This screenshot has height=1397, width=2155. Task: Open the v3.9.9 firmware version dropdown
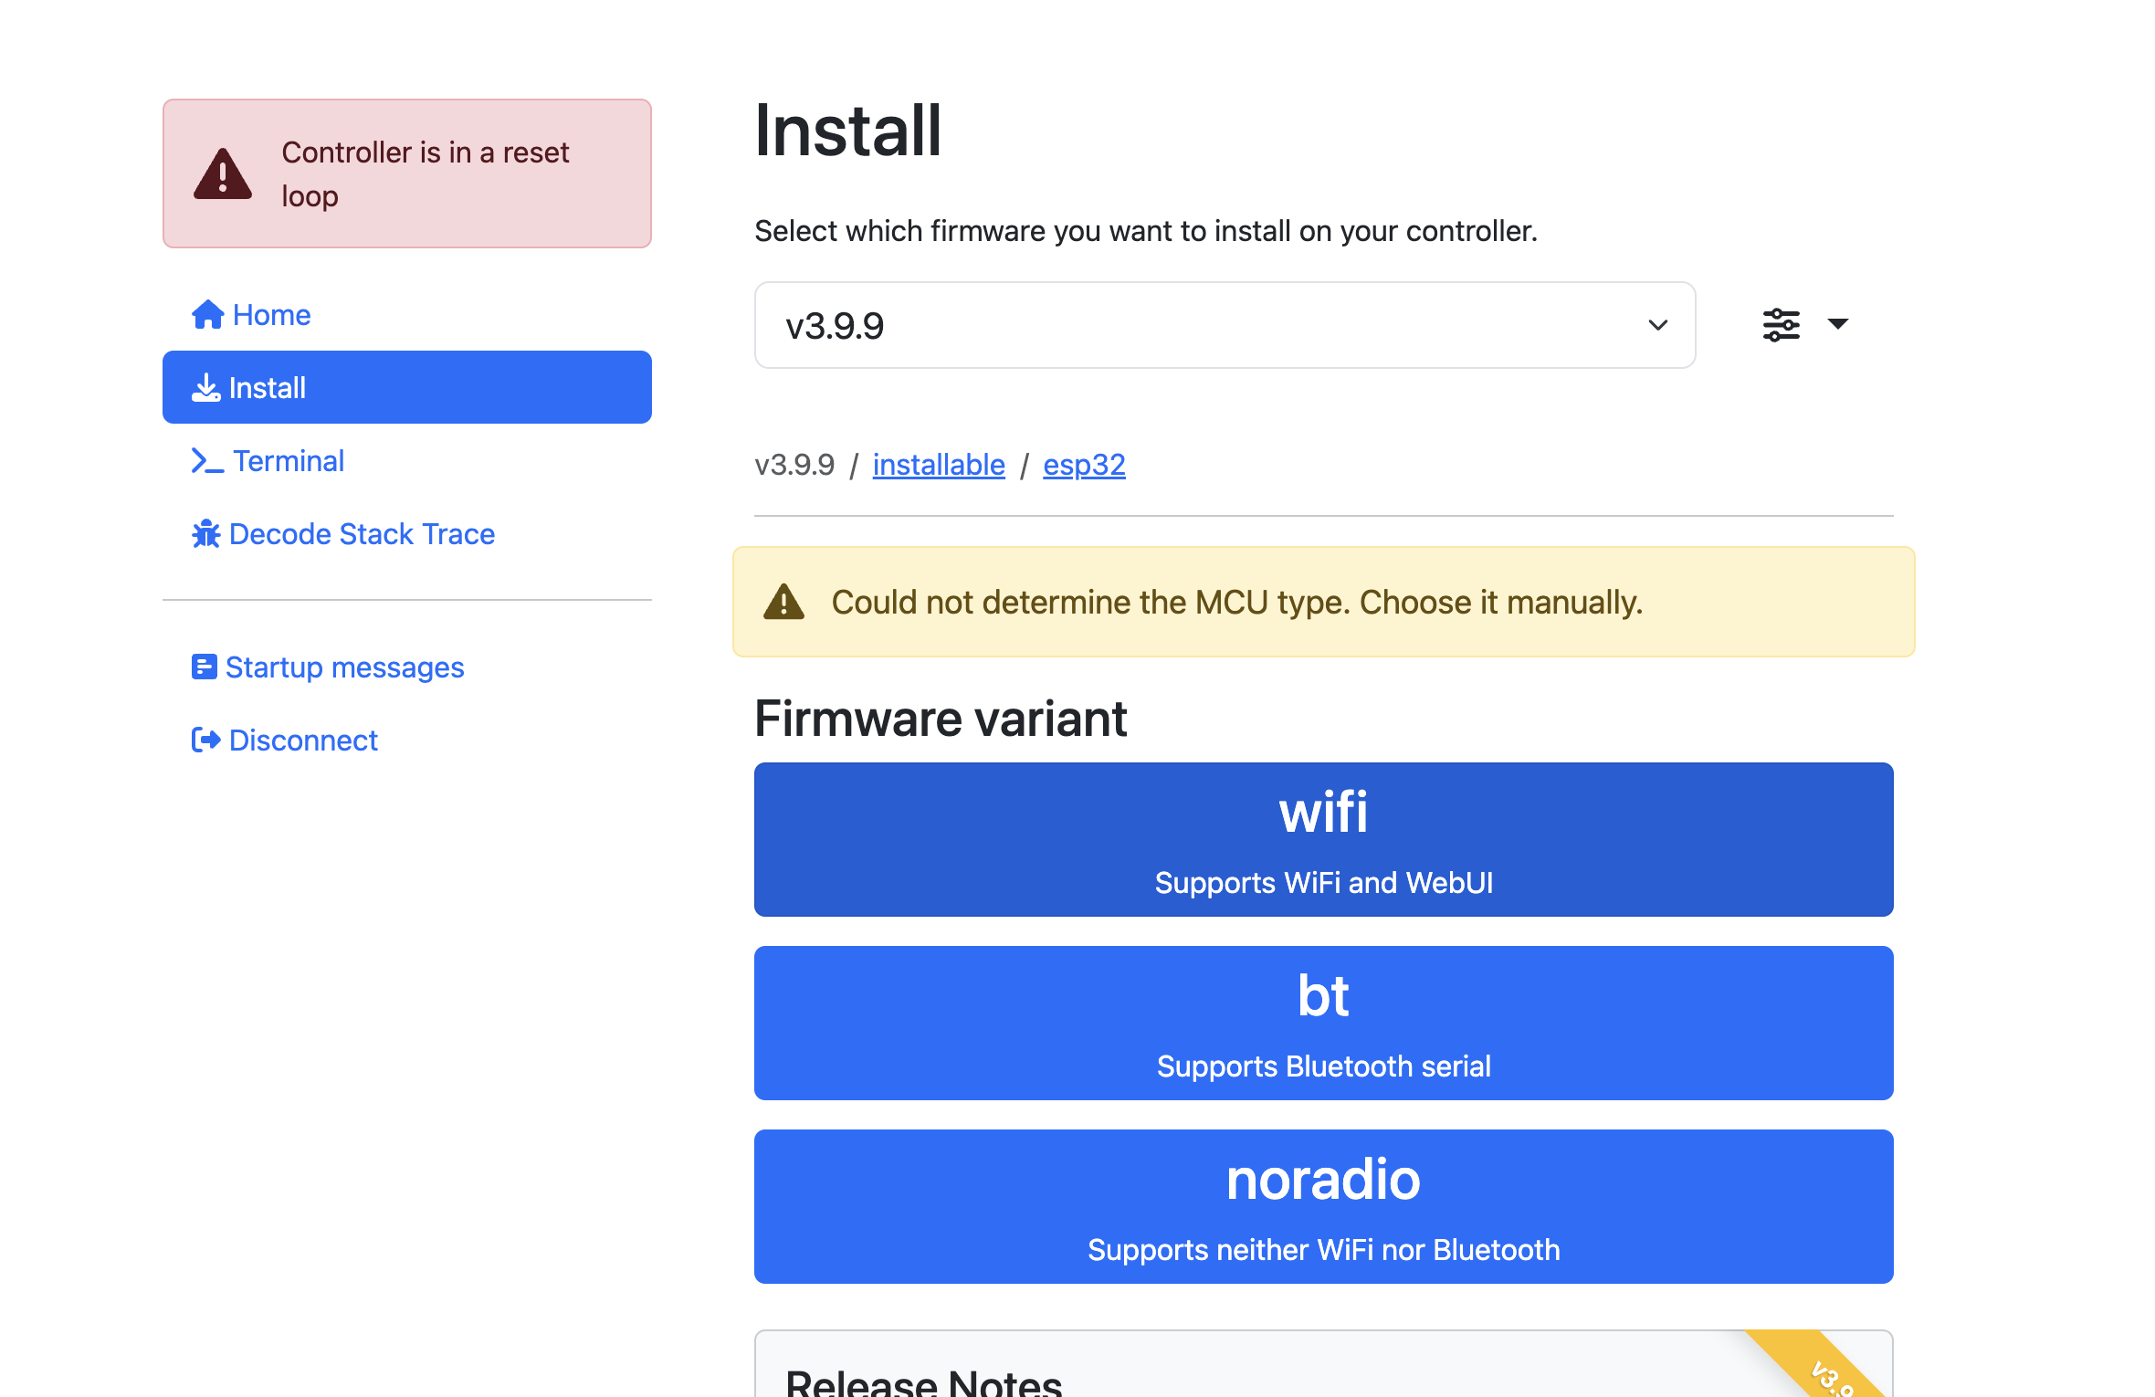pos(1225,326)
